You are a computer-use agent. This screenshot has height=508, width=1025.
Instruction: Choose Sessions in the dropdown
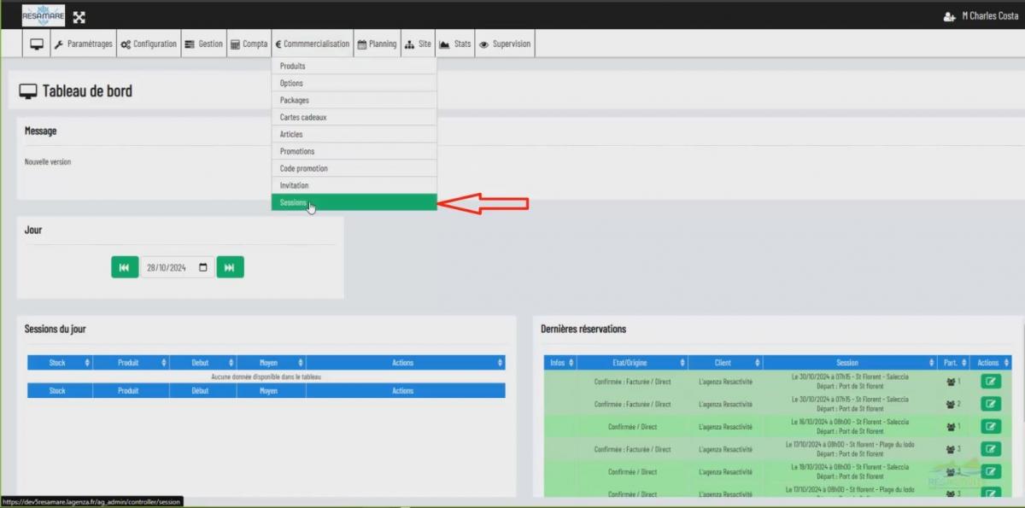(354, 202)
